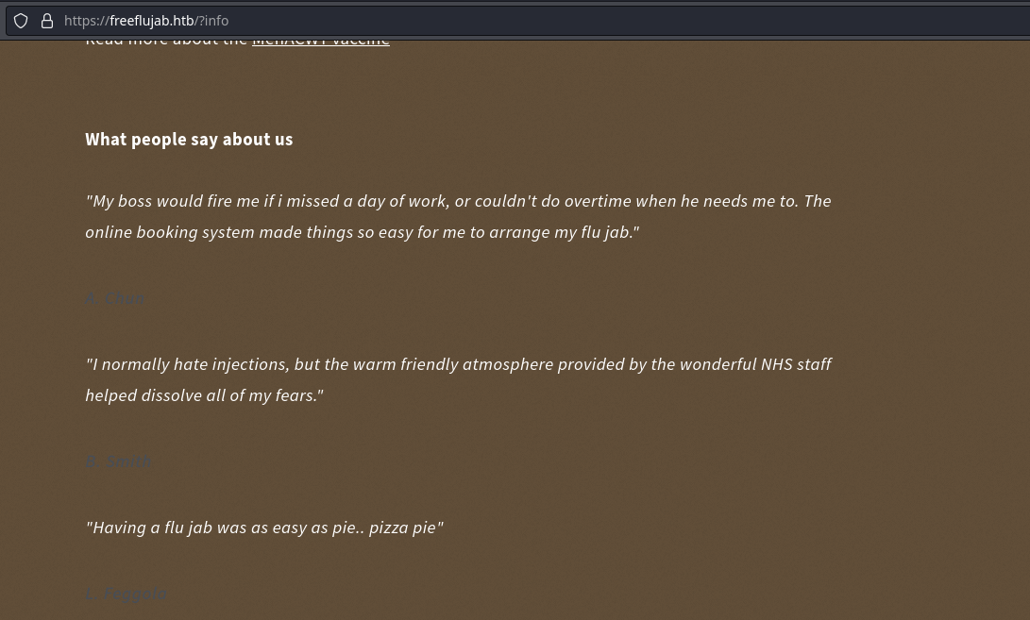Click the pizza pie flu jab testimonial
The image size is (1030, 620).
click(x=264, y=528)
